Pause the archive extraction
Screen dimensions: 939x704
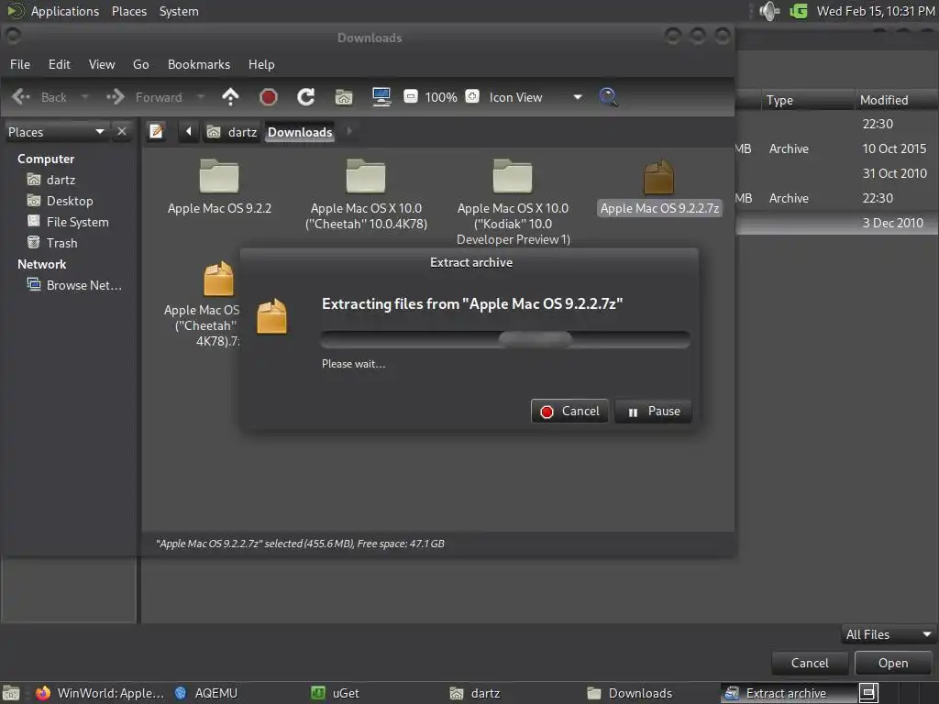click(653, 412)
